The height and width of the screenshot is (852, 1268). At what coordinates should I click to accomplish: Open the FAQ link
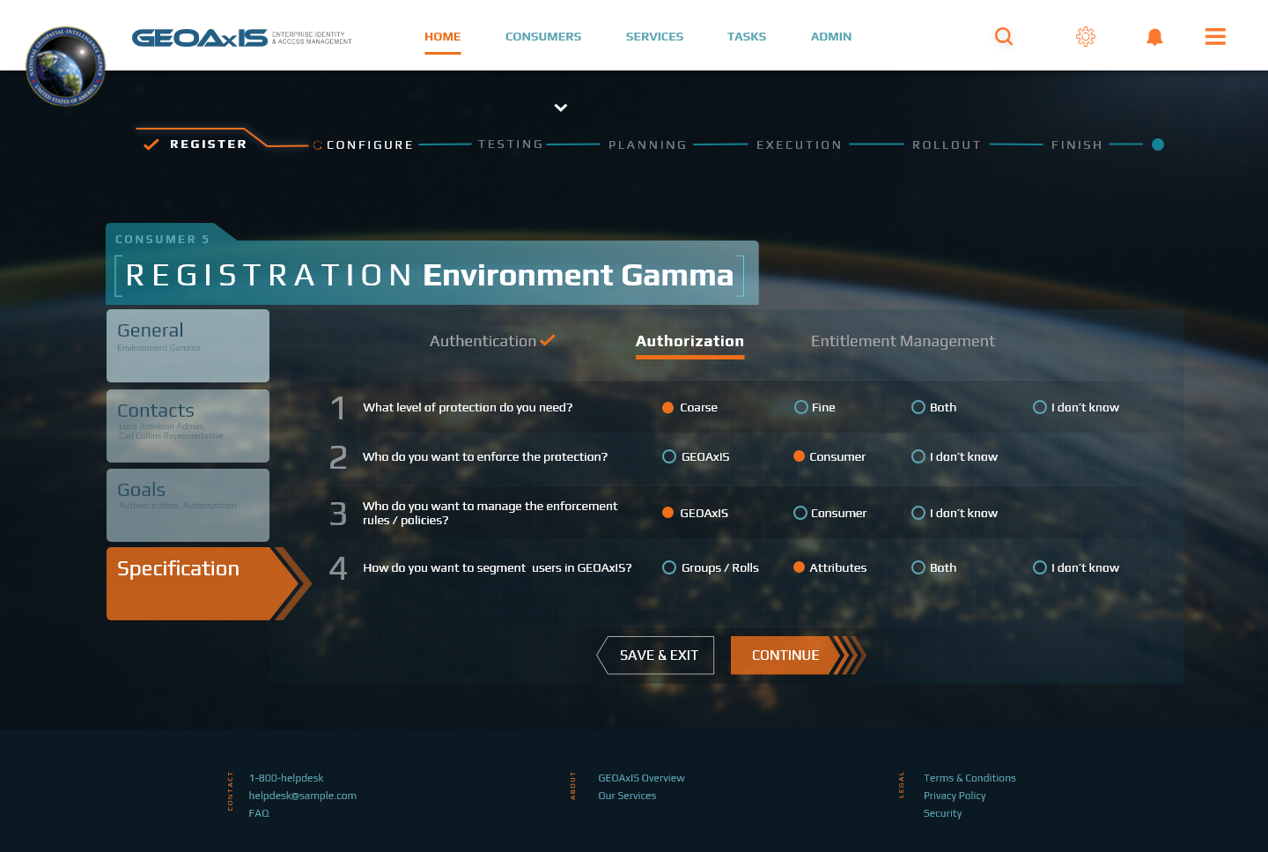point(259,813)
